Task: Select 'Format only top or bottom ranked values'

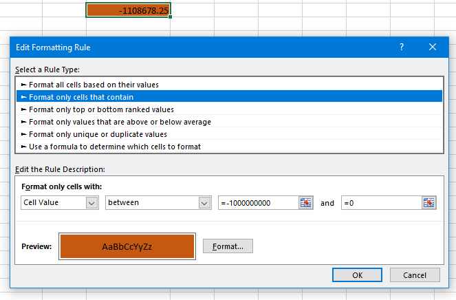Action: click(x=229, y=109)
